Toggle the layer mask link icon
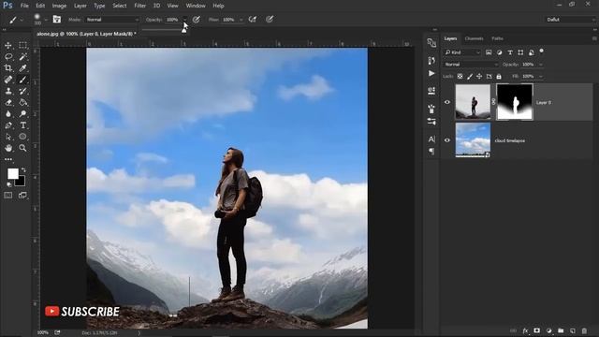The width and height of the screenshot is (599, 337). (x=493, y=102)
